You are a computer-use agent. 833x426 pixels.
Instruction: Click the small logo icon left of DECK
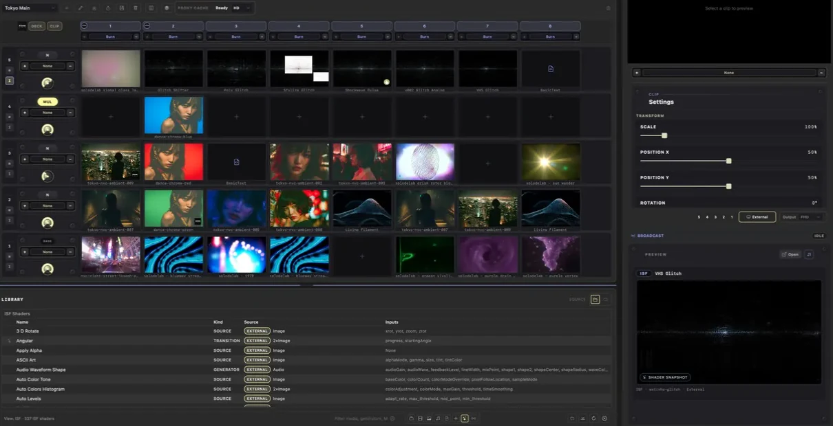pyautogui.click(x=22, y=25)
